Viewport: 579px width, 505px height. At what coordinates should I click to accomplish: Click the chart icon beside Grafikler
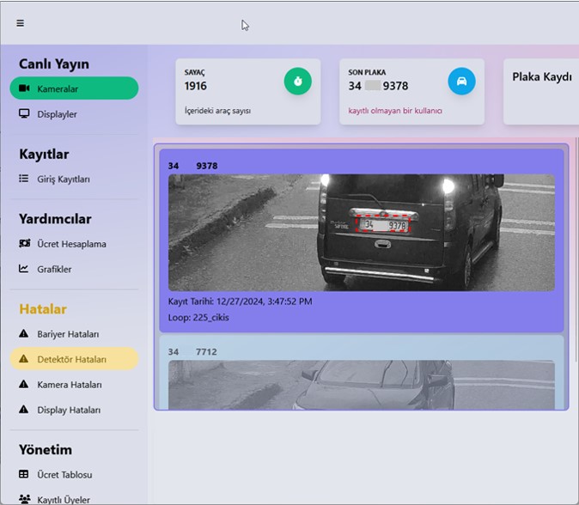[24, 269]
